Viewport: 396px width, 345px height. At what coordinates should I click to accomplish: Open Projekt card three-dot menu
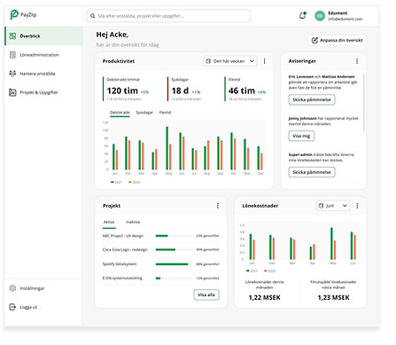tap(218, 206)
